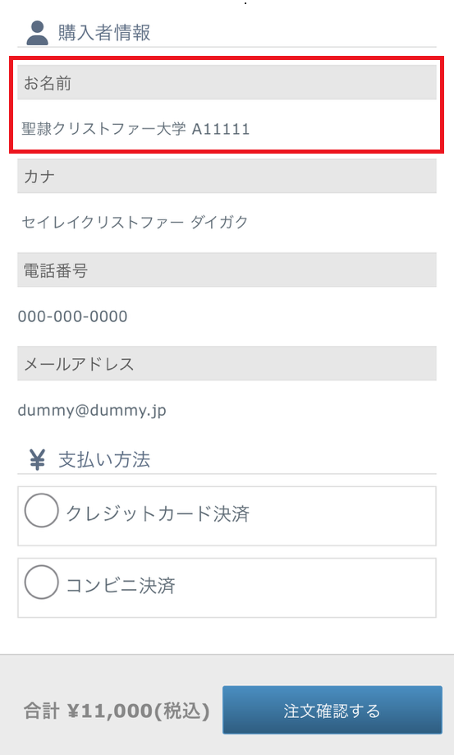Select the コンビニ決済 radio button
454x755 pixels.
[42, 582]
